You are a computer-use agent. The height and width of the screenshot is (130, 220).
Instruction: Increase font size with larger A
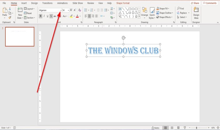coord(71,10)
